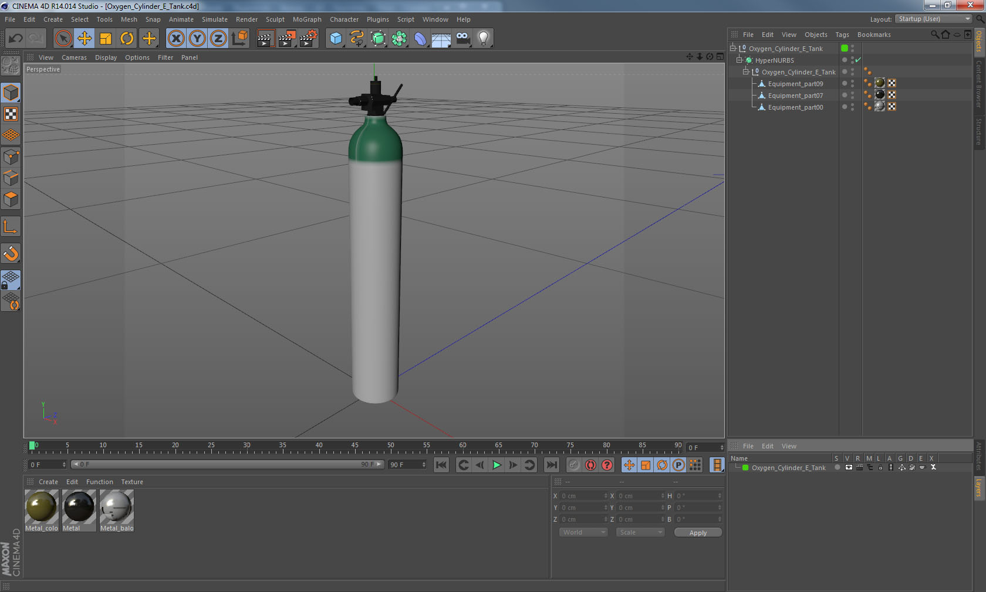
Task: Enable Edges mode in left toolbar
Action: (11, 178)
